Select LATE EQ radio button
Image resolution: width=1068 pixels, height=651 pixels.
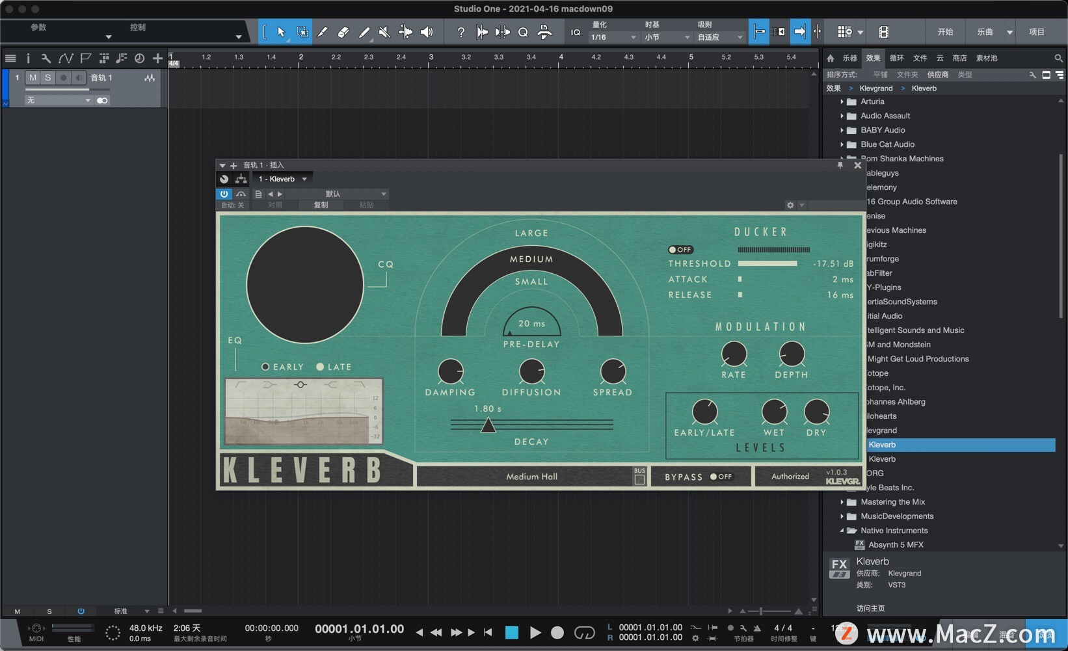click(320, 367)
